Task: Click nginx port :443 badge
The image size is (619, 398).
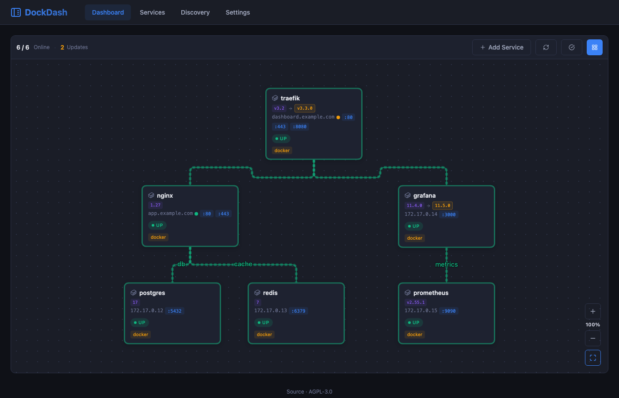Action: click(224, 214)
